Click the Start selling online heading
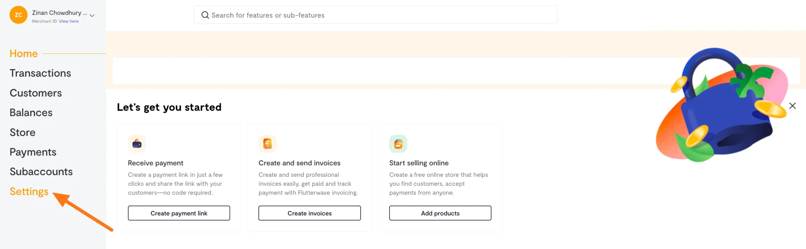This screenshot has height=249, width=806. click(419, 163)
